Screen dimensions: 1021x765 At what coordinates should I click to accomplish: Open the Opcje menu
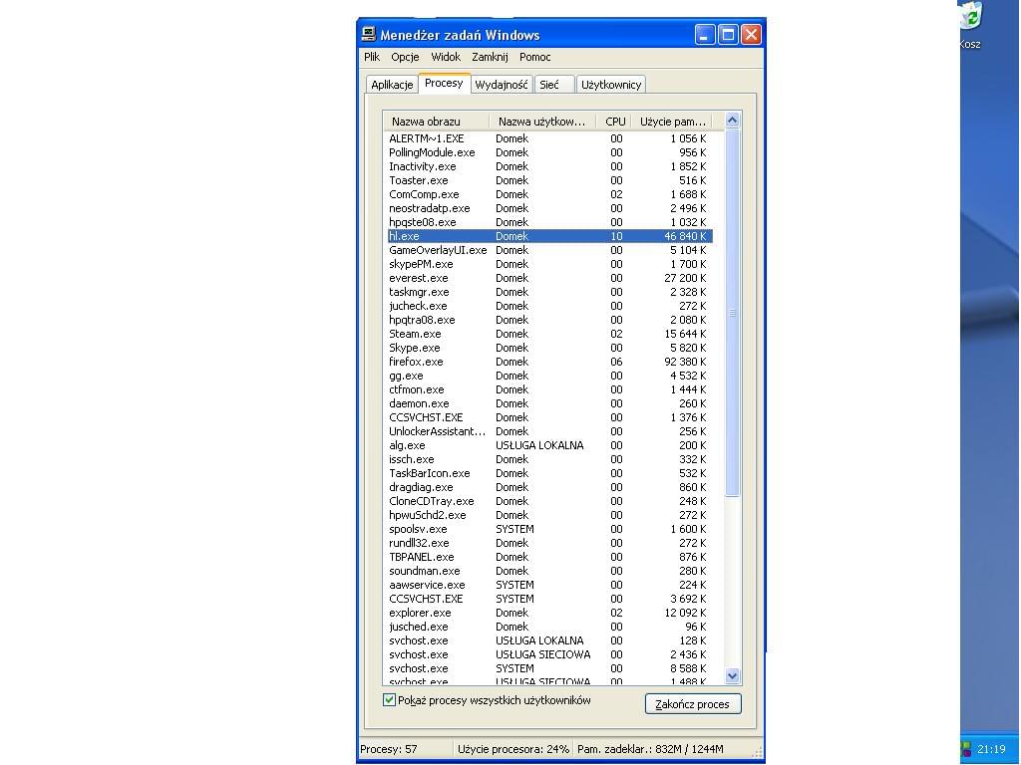pos(405,57)
